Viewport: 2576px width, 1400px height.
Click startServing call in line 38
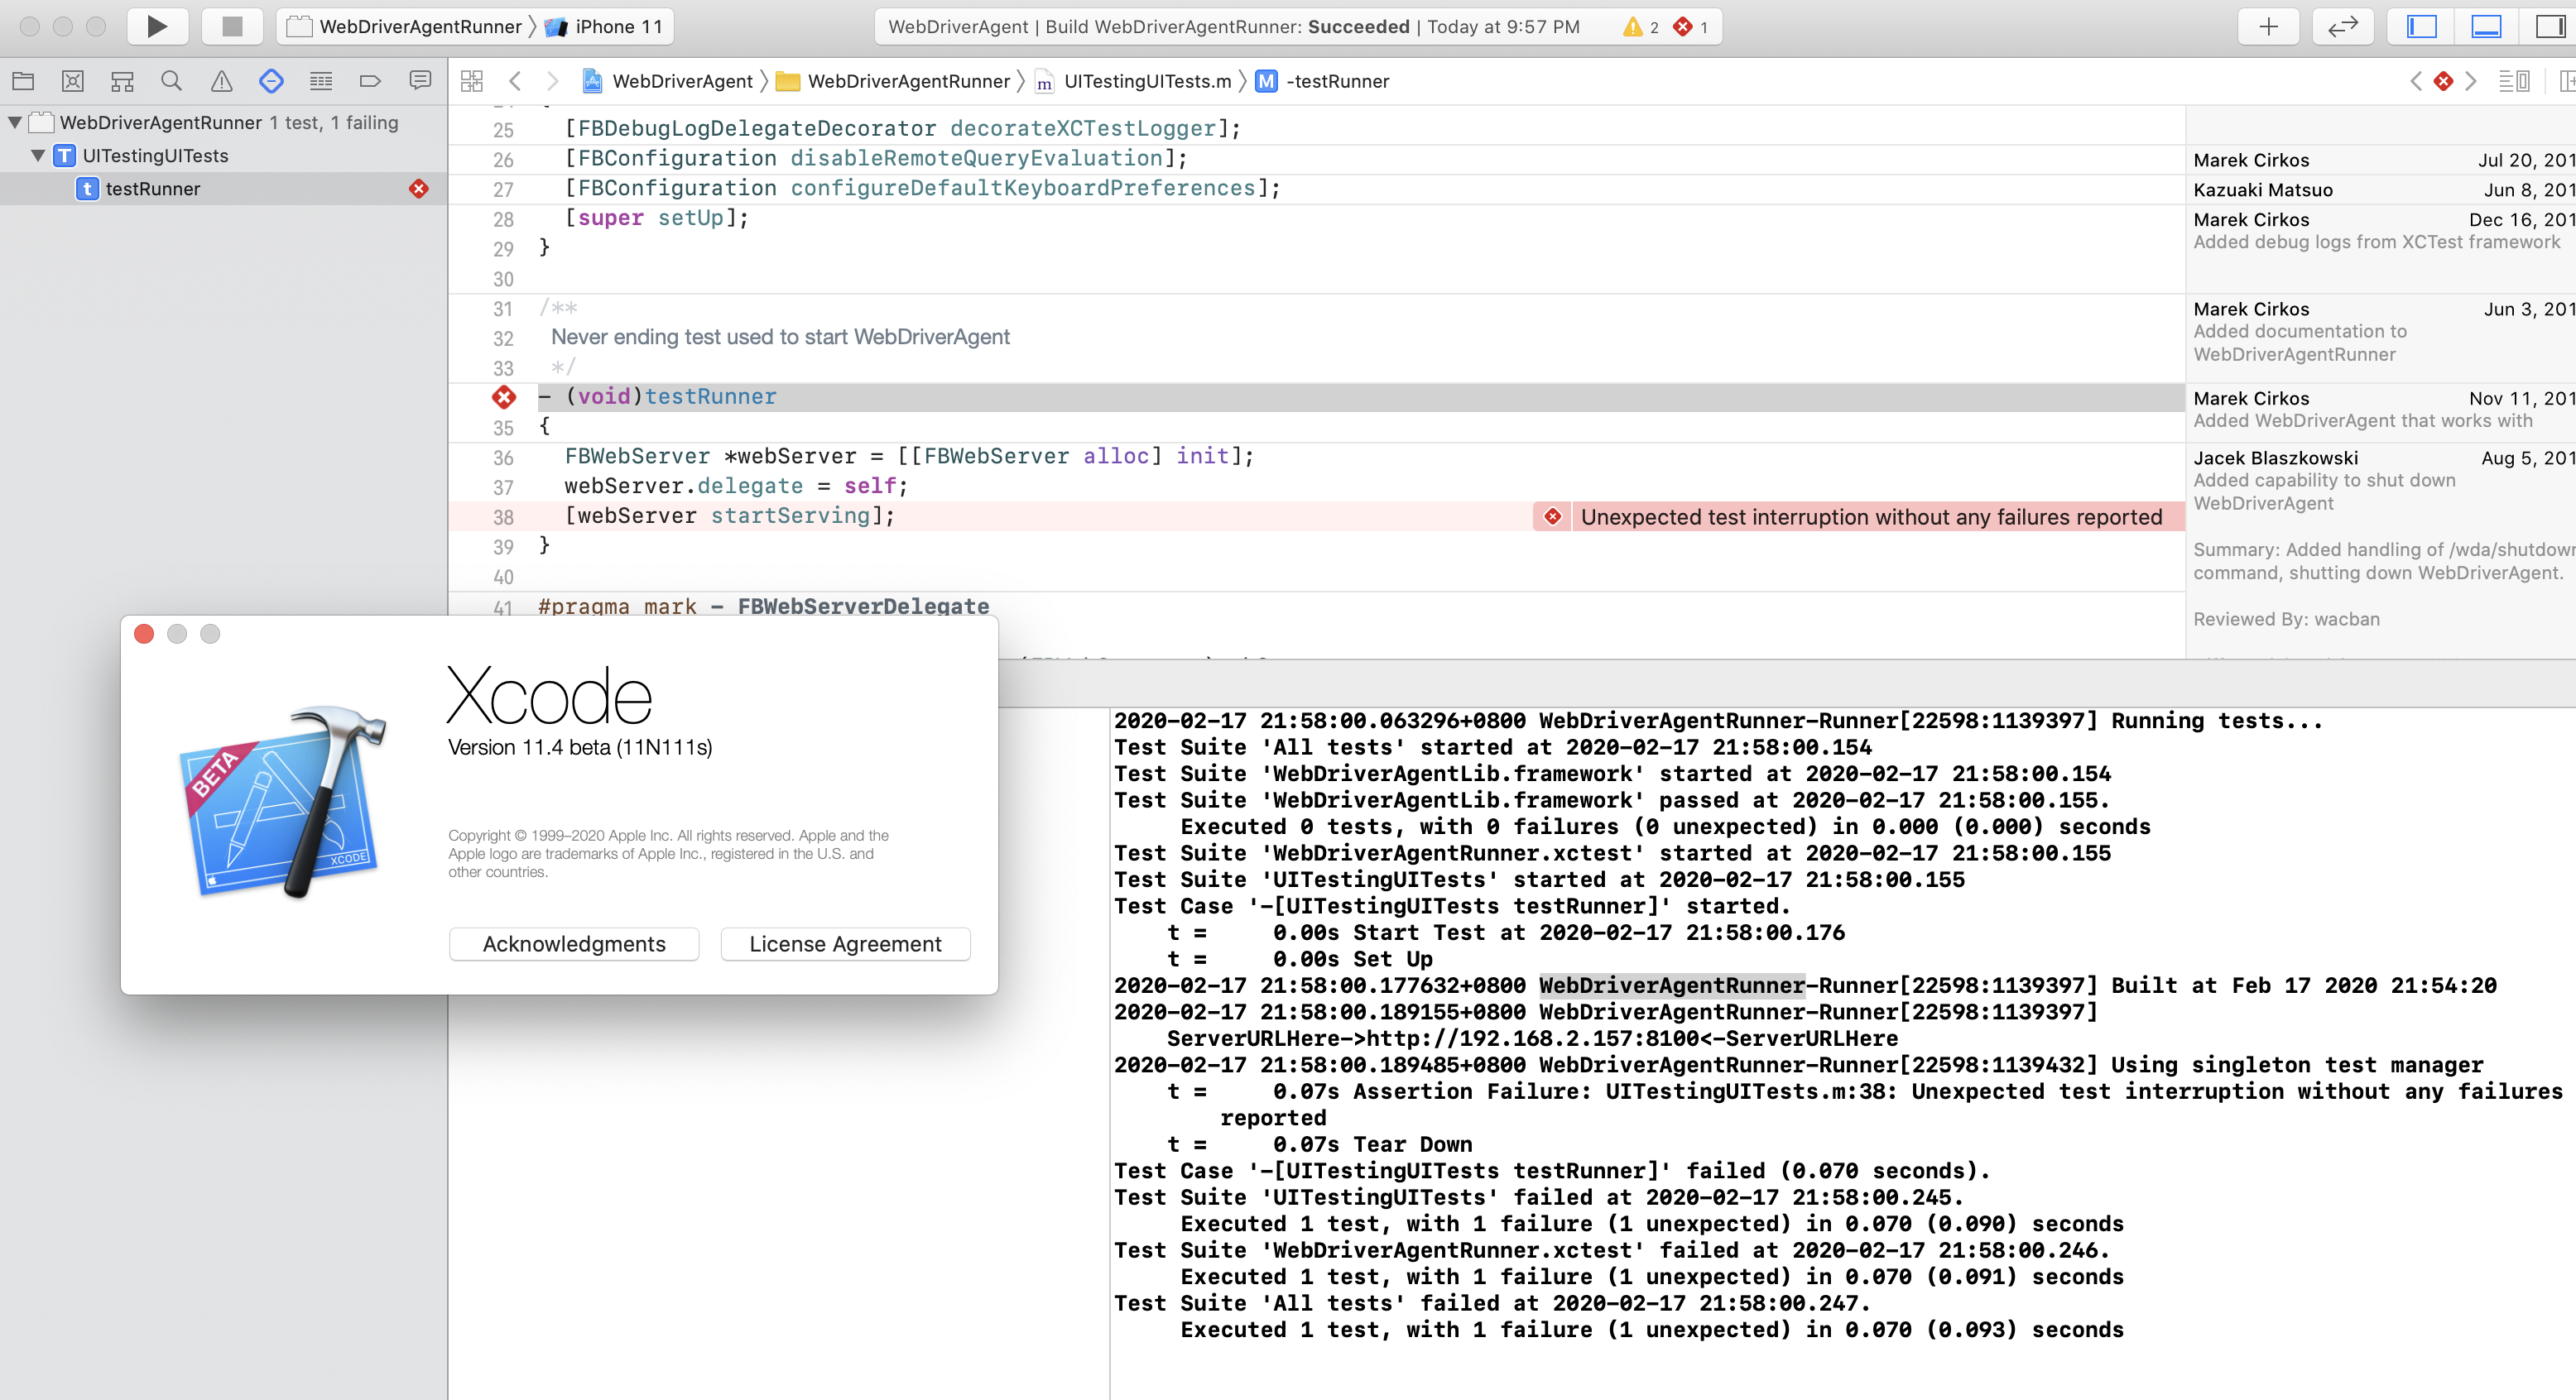[790, 515]
